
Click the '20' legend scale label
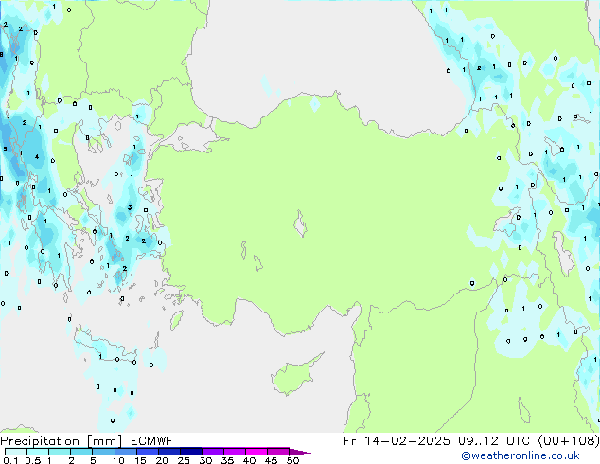coord(162,460)
